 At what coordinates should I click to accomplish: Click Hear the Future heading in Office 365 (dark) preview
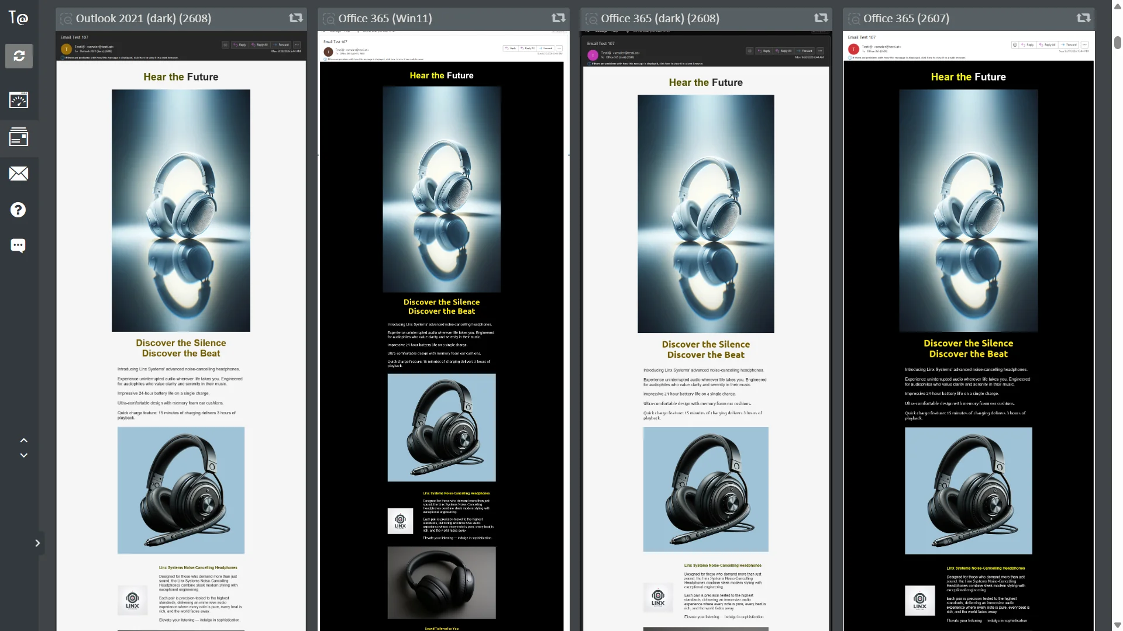706,82
